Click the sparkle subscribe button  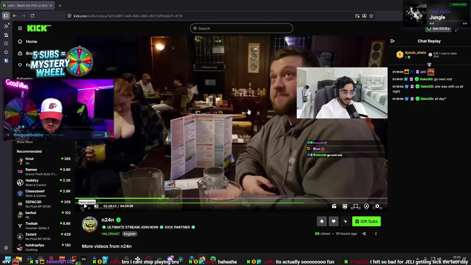345,221
